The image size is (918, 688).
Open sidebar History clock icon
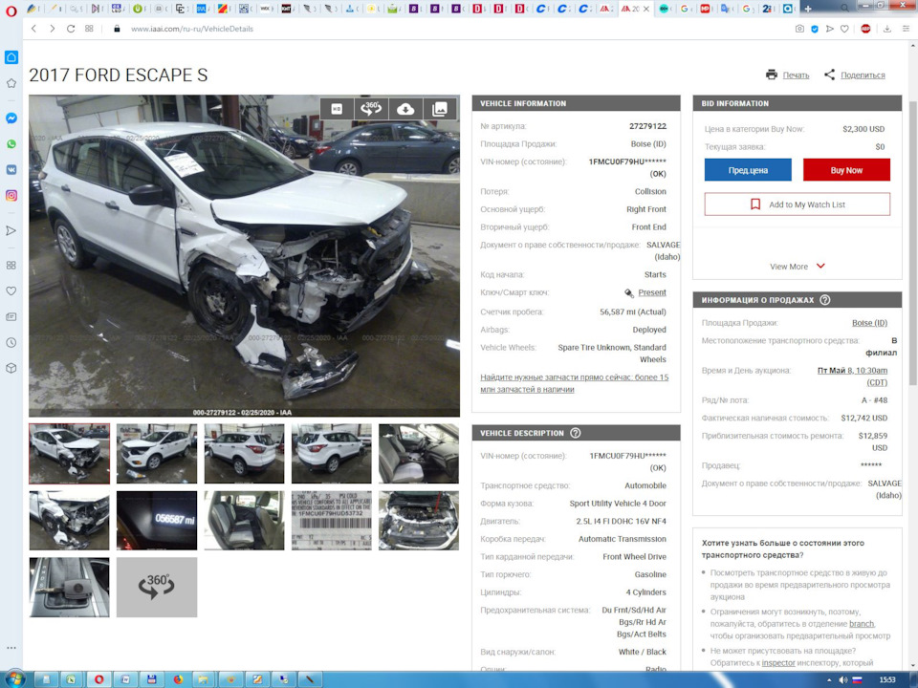11,343
